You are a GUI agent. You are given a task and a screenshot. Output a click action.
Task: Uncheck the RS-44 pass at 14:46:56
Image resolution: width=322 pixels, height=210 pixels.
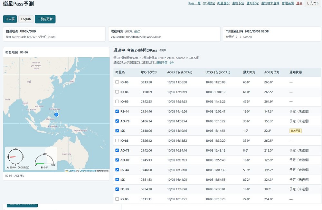coord(117,111)
